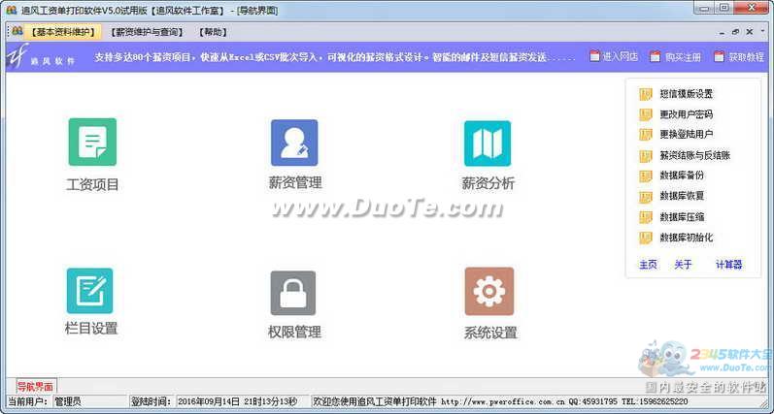Click the calendar icon beside 获取教程
The height and width of the screenshot is (414, 774).
[720, 56]
